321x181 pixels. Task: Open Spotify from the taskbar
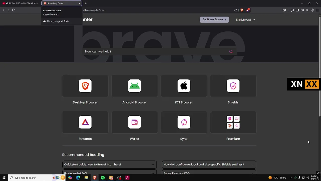(x=103, y=178)
